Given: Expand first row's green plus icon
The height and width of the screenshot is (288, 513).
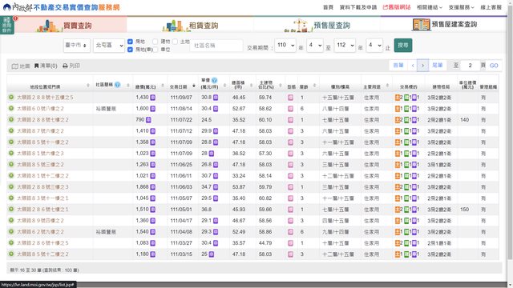Looking at the screenshot, I should [x=11, y=98].
